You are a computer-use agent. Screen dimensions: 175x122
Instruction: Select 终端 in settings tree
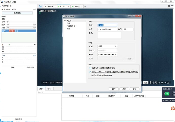point(68,23)
